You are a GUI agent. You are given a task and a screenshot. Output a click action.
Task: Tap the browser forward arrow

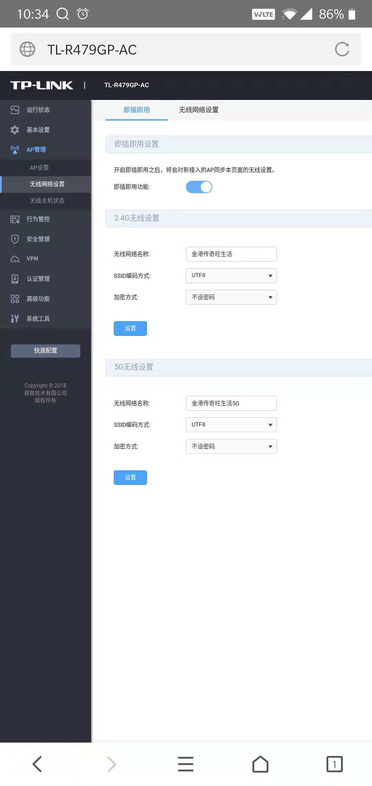coord(112,764)
